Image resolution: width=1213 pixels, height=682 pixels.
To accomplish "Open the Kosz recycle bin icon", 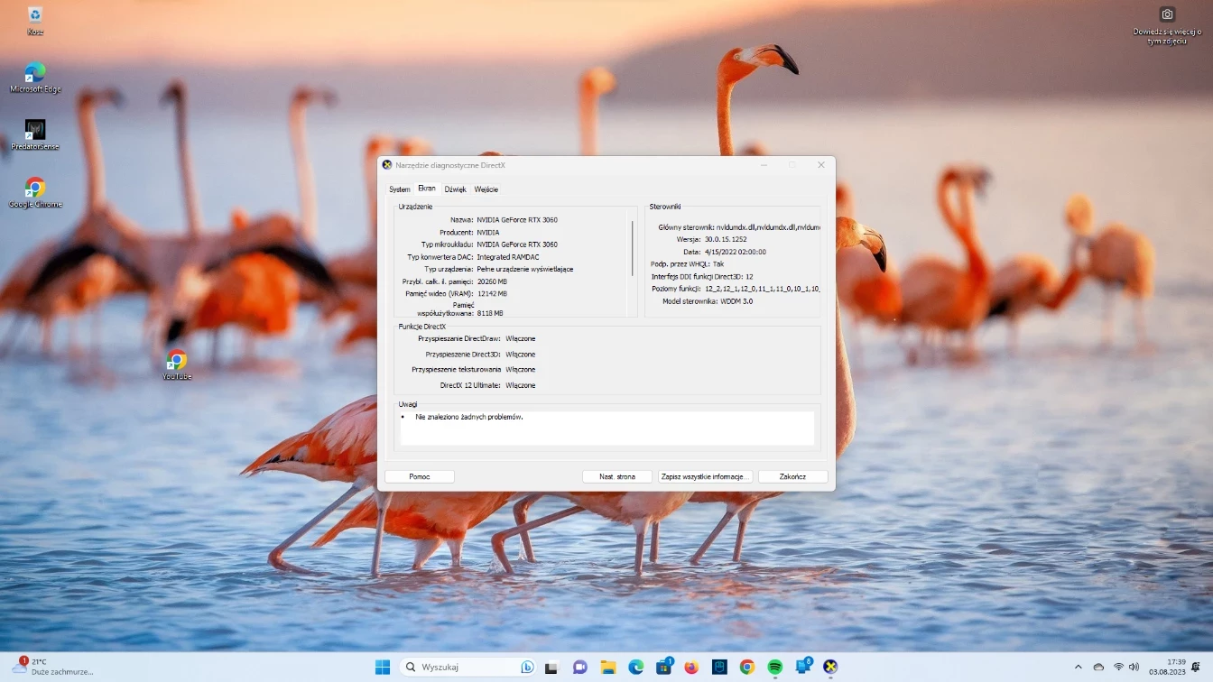I will tap(34, 20).
